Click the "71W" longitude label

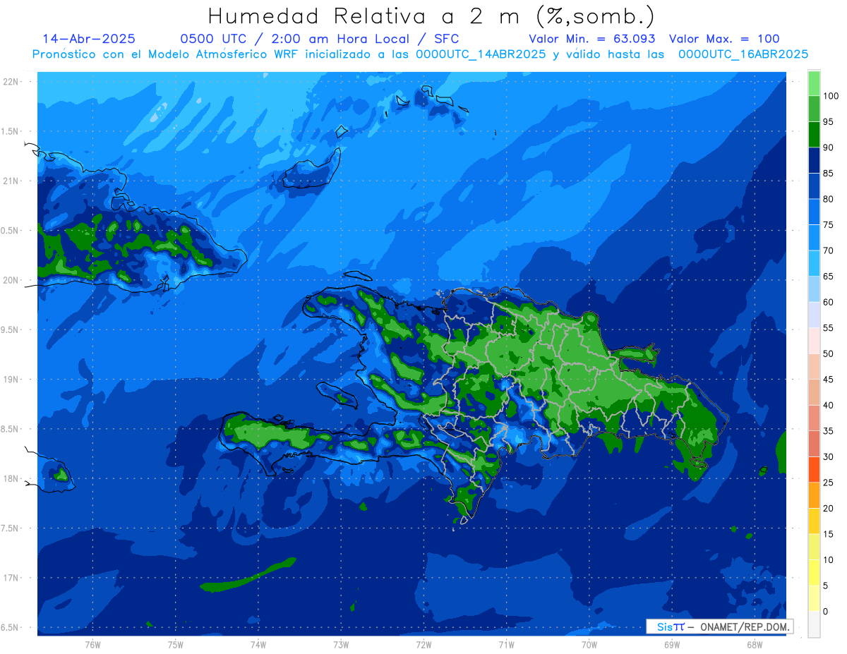coord(506,645)
